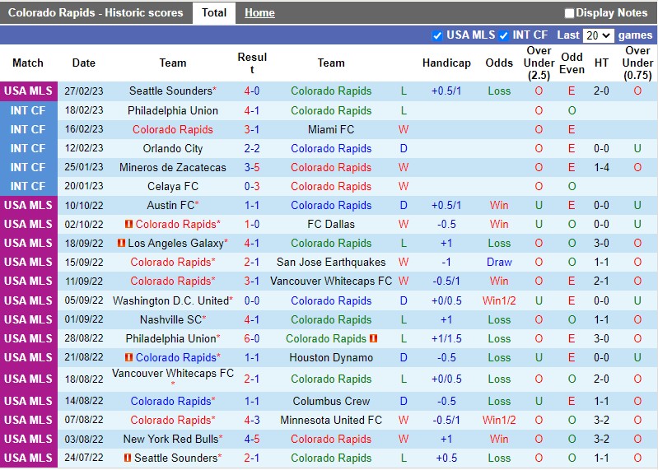Click the Columbus Crew team name
Image resolution: width=658 pixels, height=470 pixels.
[331, 401]
